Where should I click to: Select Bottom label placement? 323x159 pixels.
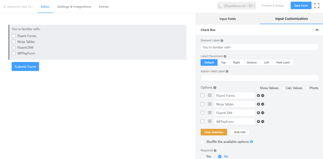pos(252,62)
